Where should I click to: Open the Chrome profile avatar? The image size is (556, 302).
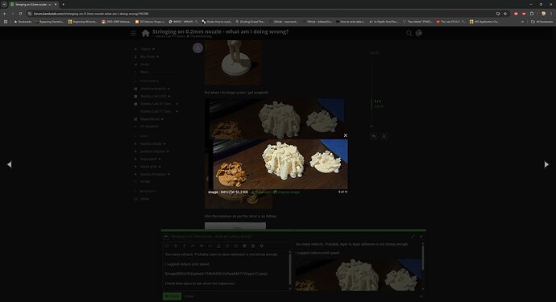(543, 14)
